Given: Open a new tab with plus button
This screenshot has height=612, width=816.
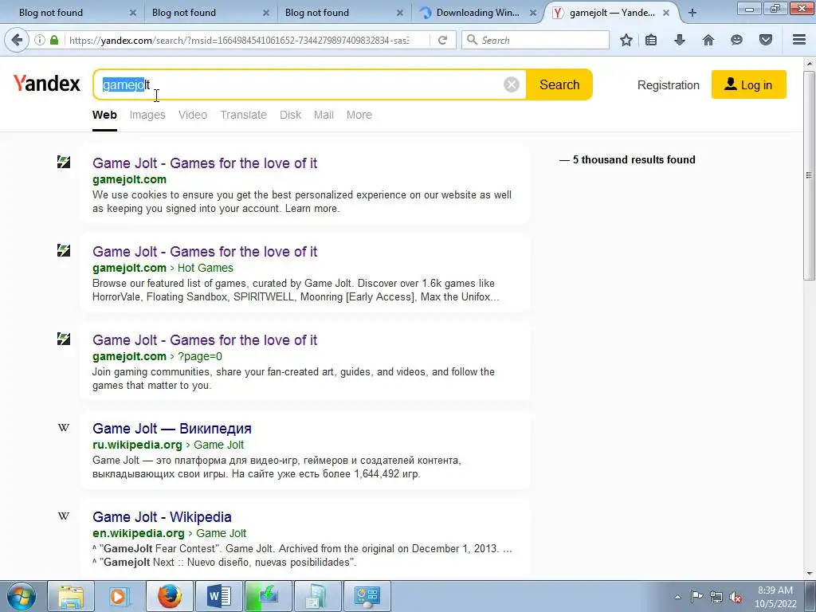Looking at the screenshot, I should coord(692,13).
